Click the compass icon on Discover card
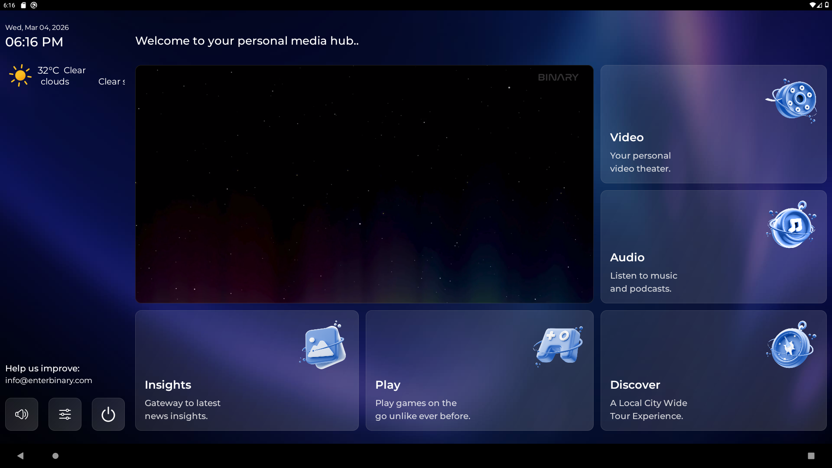The height and width of the screenshot is (468, 832). 792,345
